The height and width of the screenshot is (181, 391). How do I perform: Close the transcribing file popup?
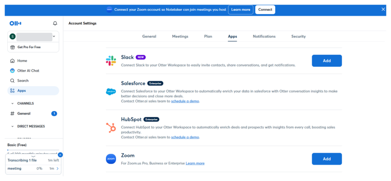click(60, 155)
